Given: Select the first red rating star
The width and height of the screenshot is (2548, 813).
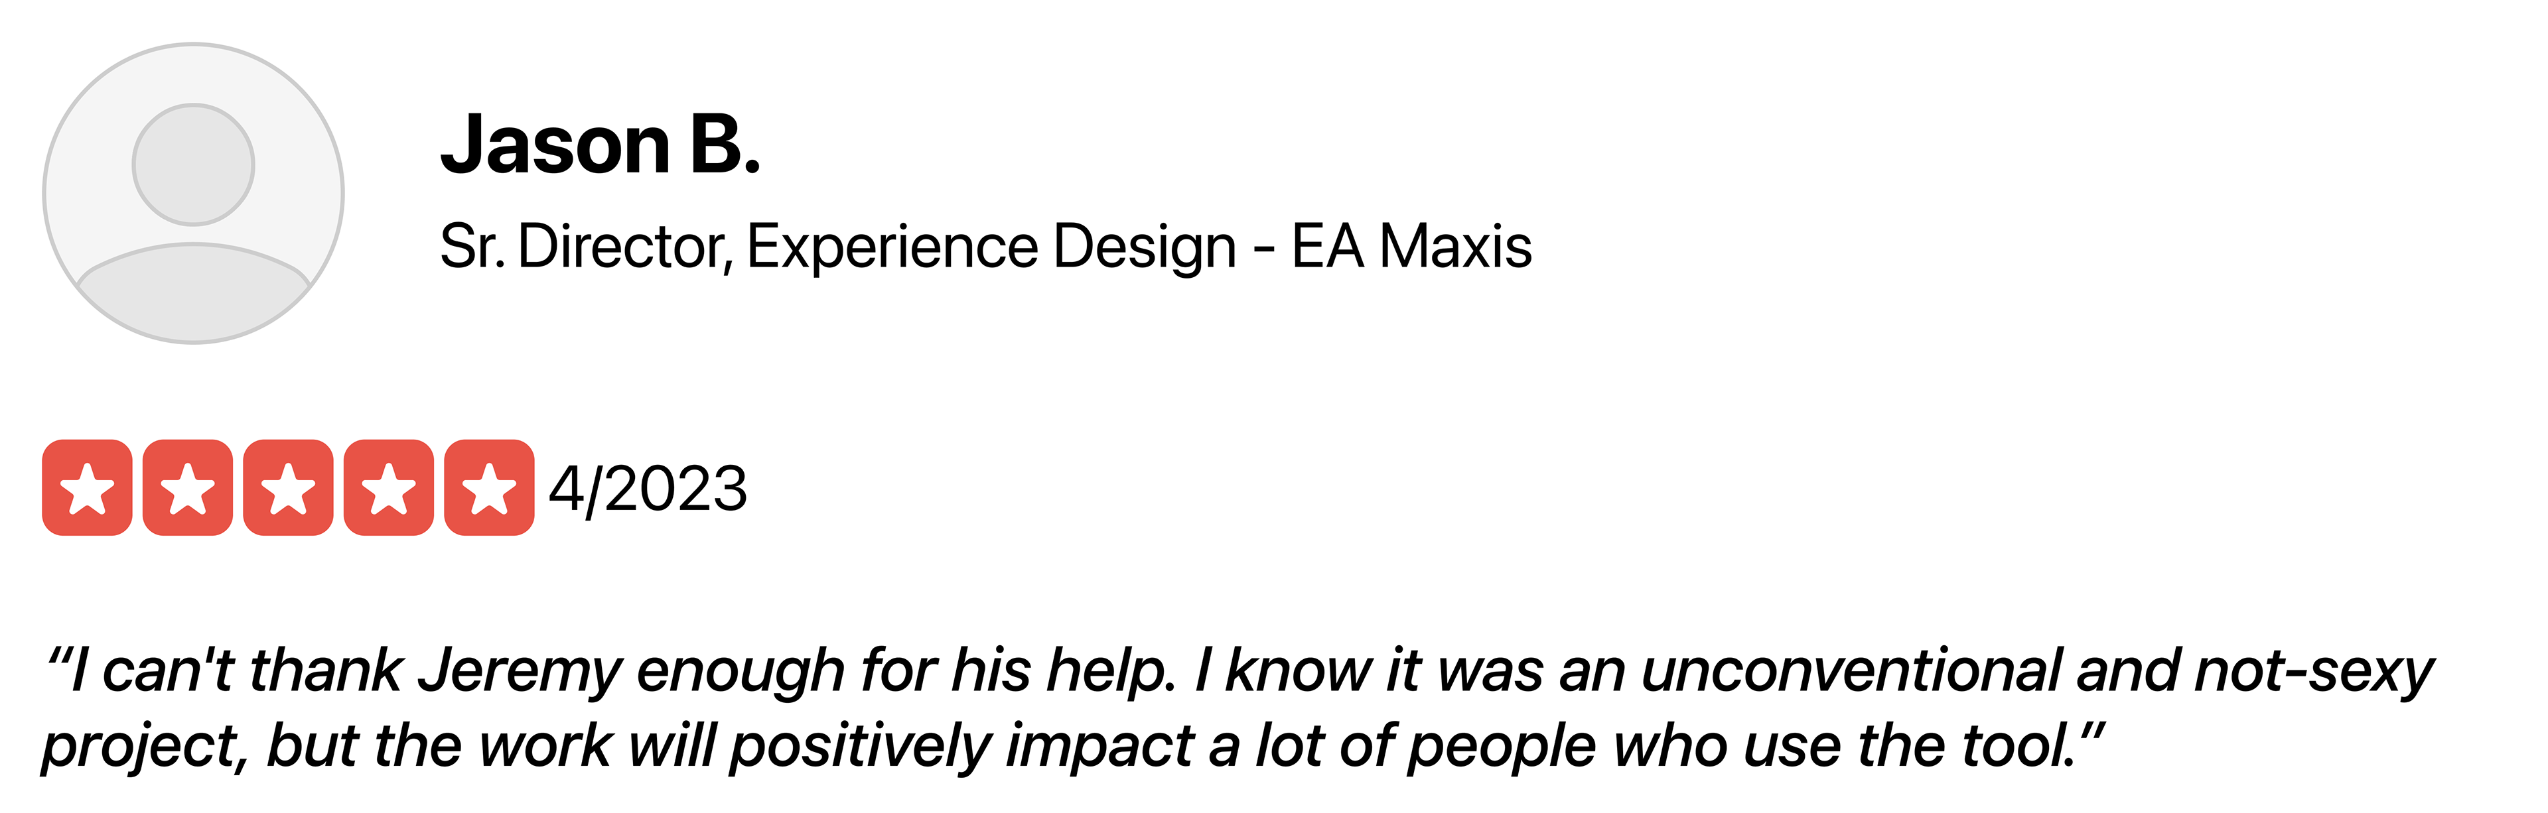Looking at the screenshot, I should click(x=87, y=487).
